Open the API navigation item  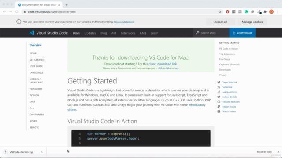(114, 33)
